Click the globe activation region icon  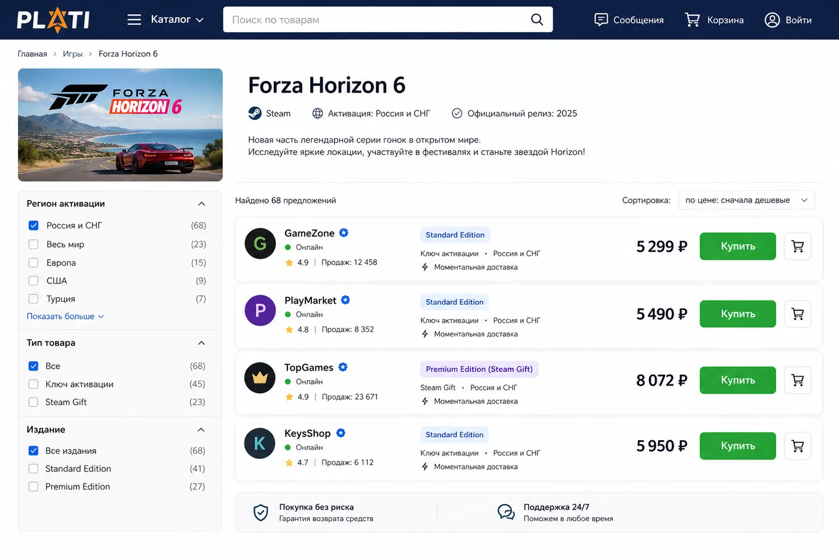tap(318, 114)
